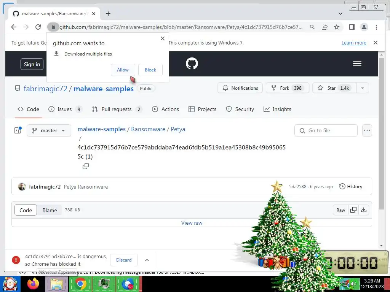Open the Raw file view

(x=340, y=210)
